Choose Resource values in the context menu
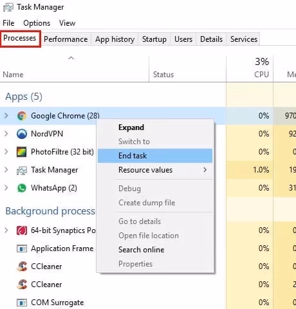The image size is (296, 309). click(155, 170)
